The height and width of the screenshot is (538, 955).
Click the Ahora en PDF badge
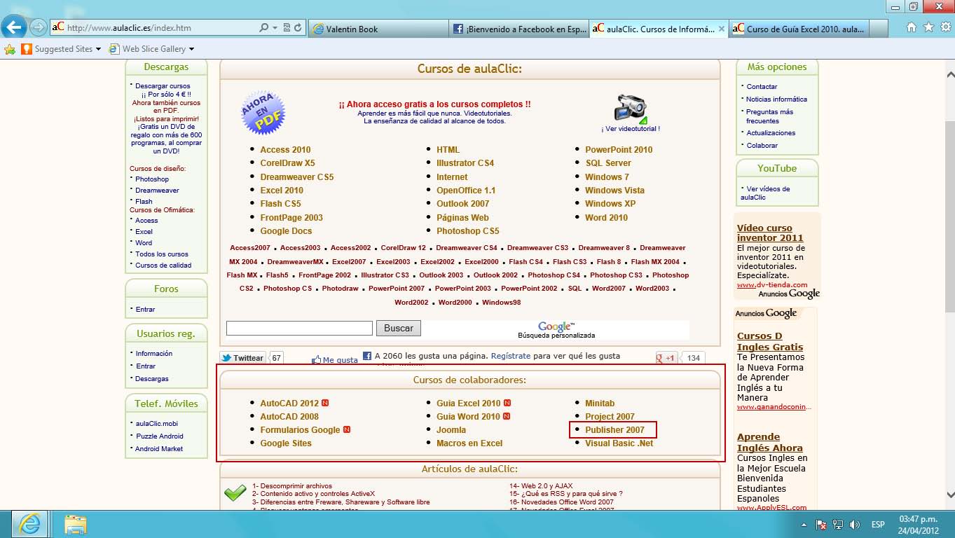263,112
